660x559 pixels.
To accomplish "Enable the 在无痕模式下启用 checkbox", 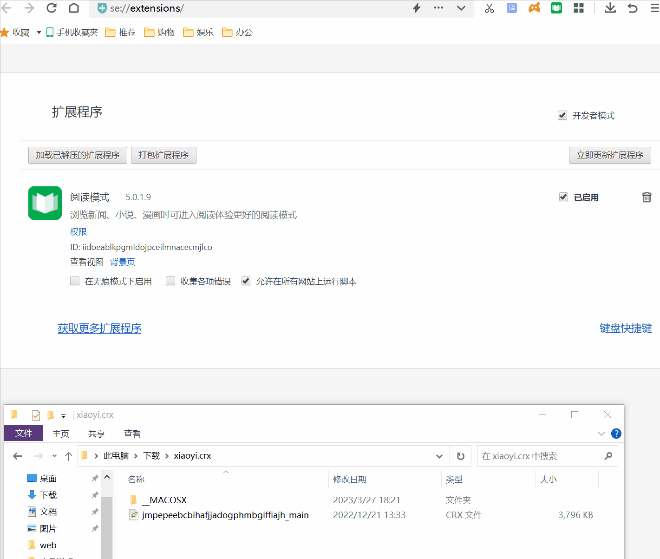I will (75, 281).
